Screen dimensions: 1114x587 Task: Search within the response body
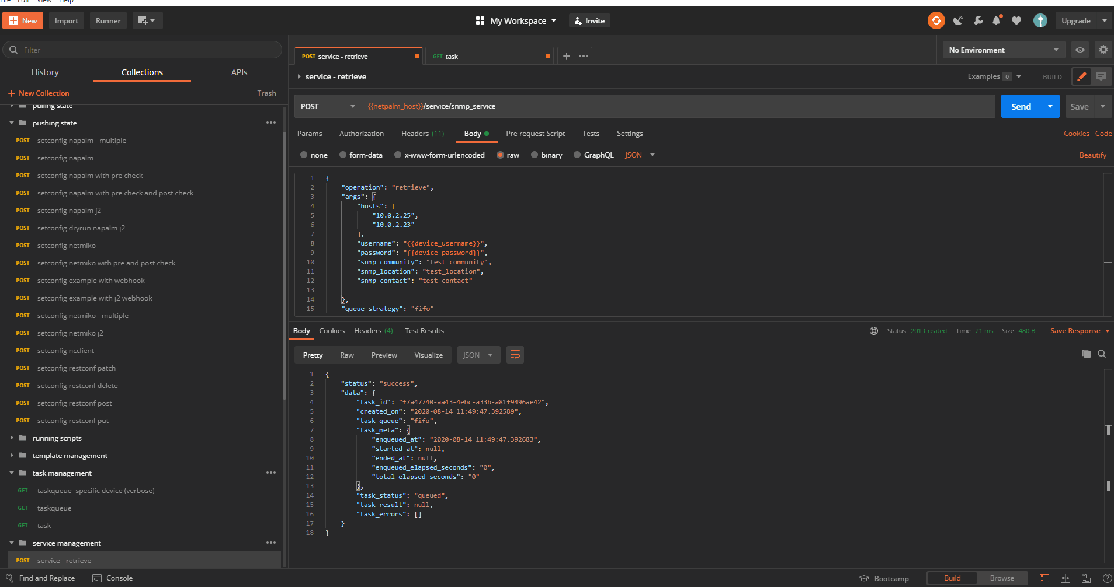(x=1102, y=354)
